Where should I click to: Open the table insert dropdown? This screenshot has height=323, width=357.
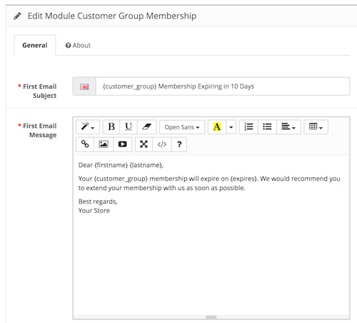click(x=316, y=126)
